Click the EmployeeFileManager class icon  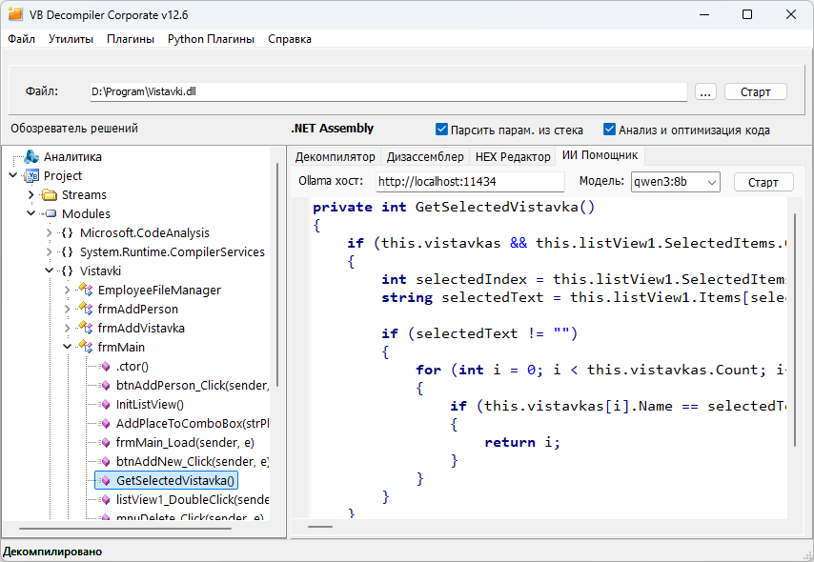coord(86,290)
